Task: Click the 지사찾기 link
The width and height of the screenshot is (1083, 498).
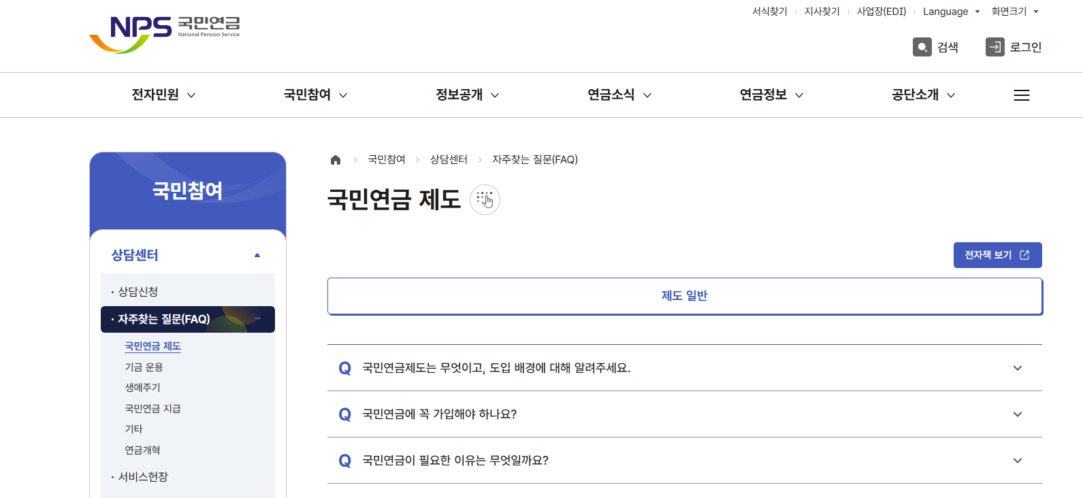Action: coord(822,12)
